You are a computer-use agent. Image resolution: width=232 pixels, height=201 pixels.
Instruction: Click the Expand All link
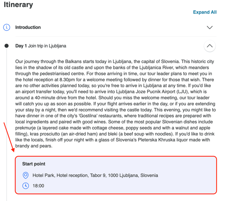(x=205, y=12)
